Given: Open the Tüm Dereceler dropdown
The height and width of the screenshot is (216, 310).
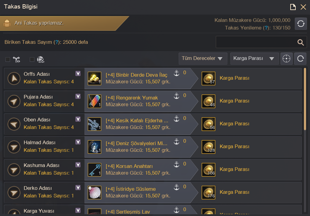Looking at the screenshot, I should click(x=203, y=59).
